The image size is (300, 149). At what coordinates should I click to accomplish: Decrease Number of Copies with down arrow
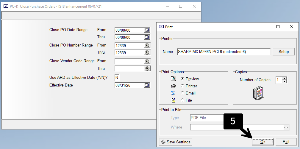(x=284, y=81)
